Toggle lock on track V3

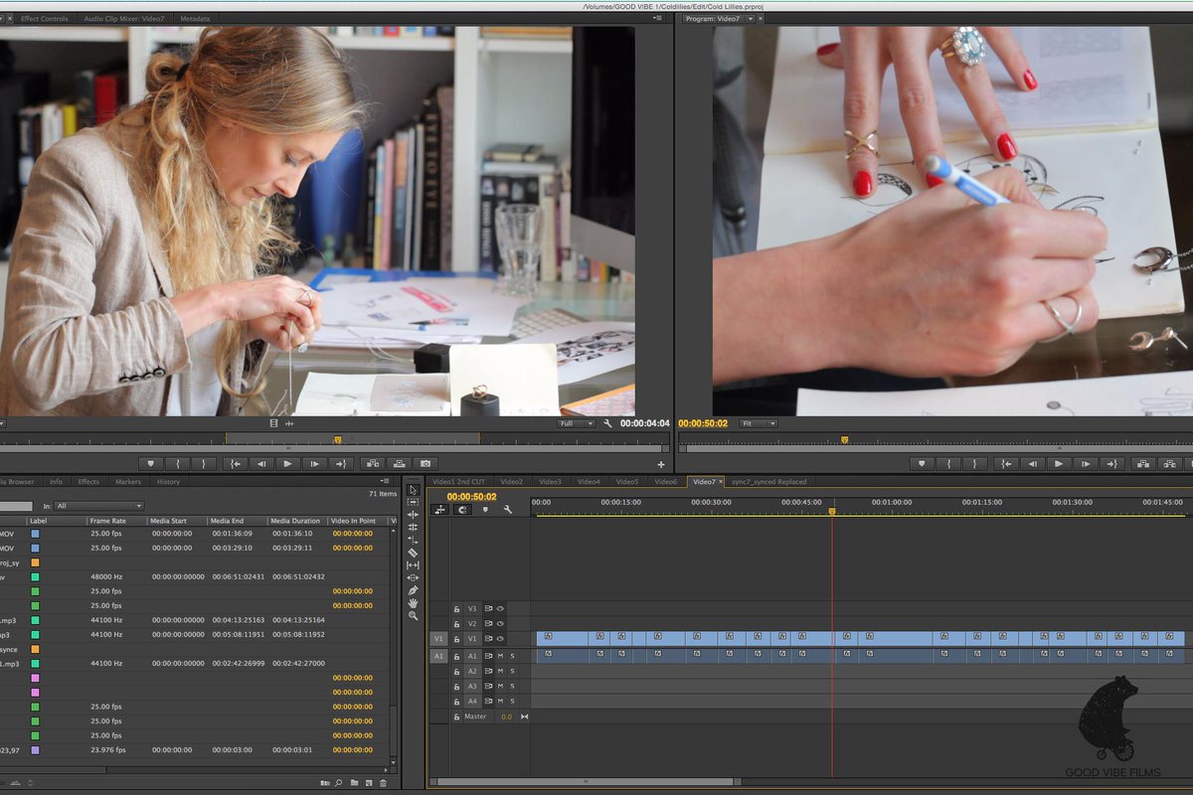pyautogui.click(x=457, y=608)
